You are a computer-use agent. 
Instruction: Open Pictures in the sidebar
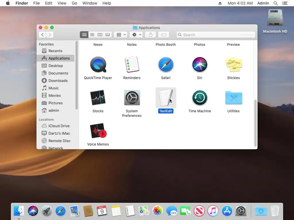click(56, 103)
